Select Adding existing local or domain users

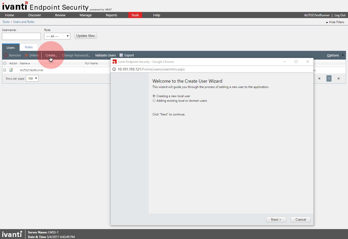tap(154, 100)
